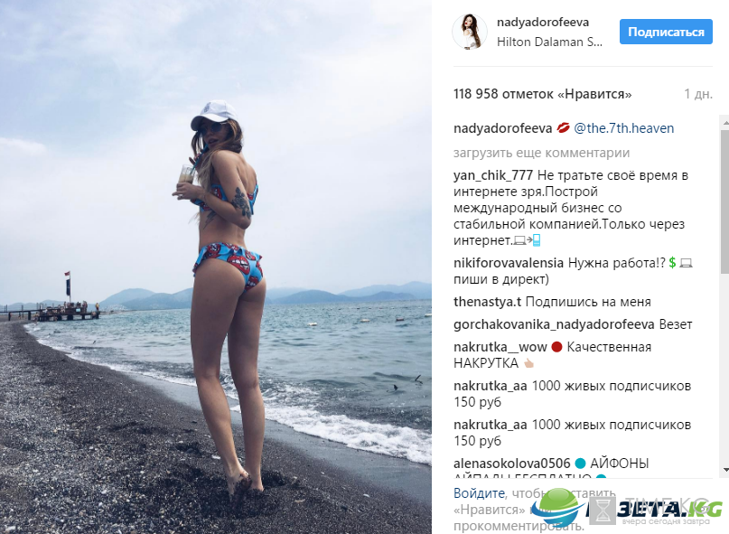Open the Hilton Dalaman location link
Viewport: 729px width, 534px height.
pyautogui.click(x=549, y=42)
